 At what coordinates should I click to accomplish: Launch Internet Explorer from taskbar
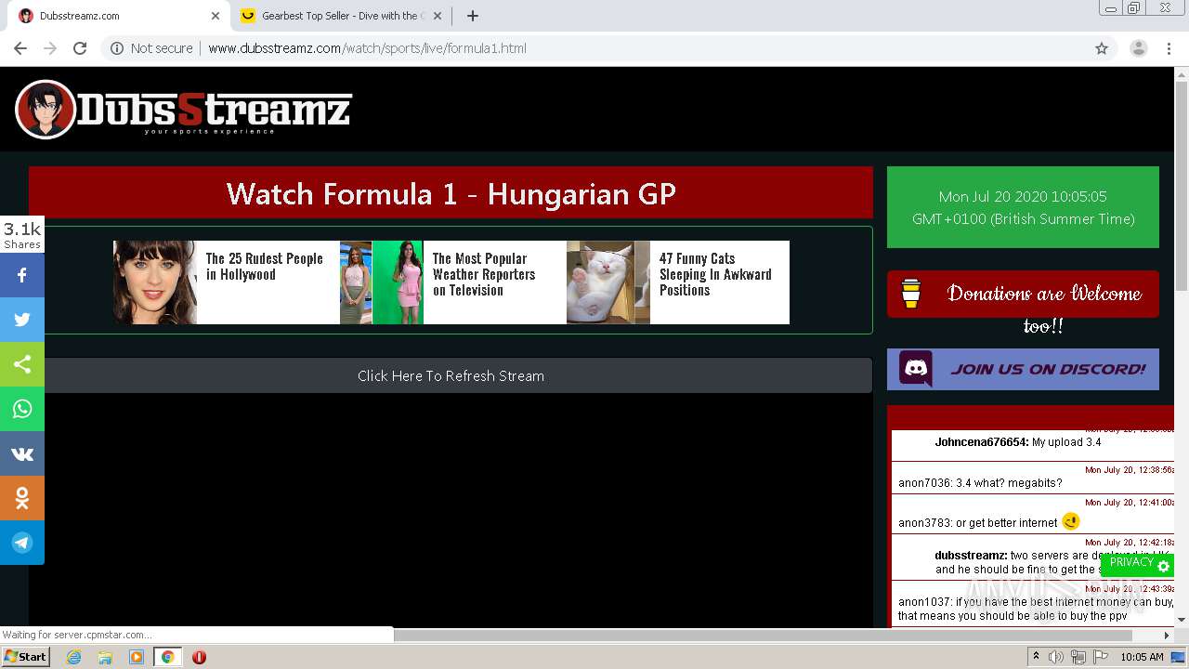[73, 657]
